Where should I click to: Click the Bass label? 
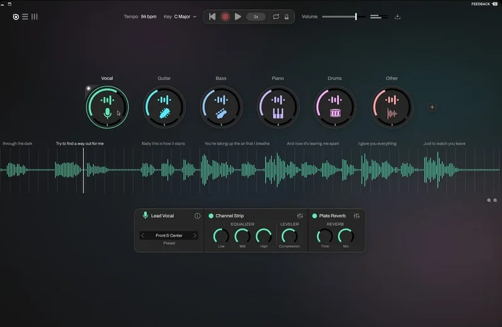221,78
